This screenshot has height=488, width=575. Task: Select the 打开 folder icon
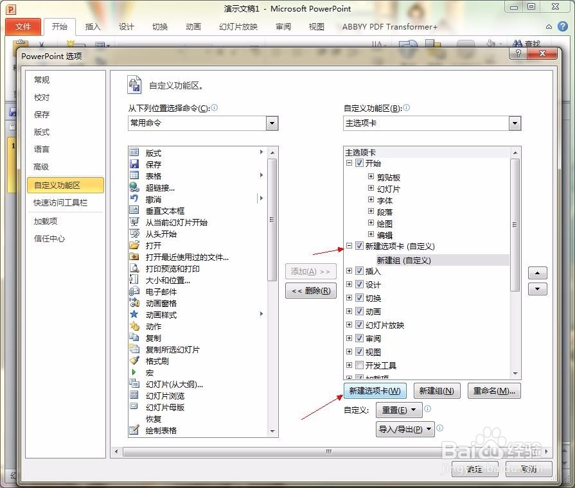134,245
